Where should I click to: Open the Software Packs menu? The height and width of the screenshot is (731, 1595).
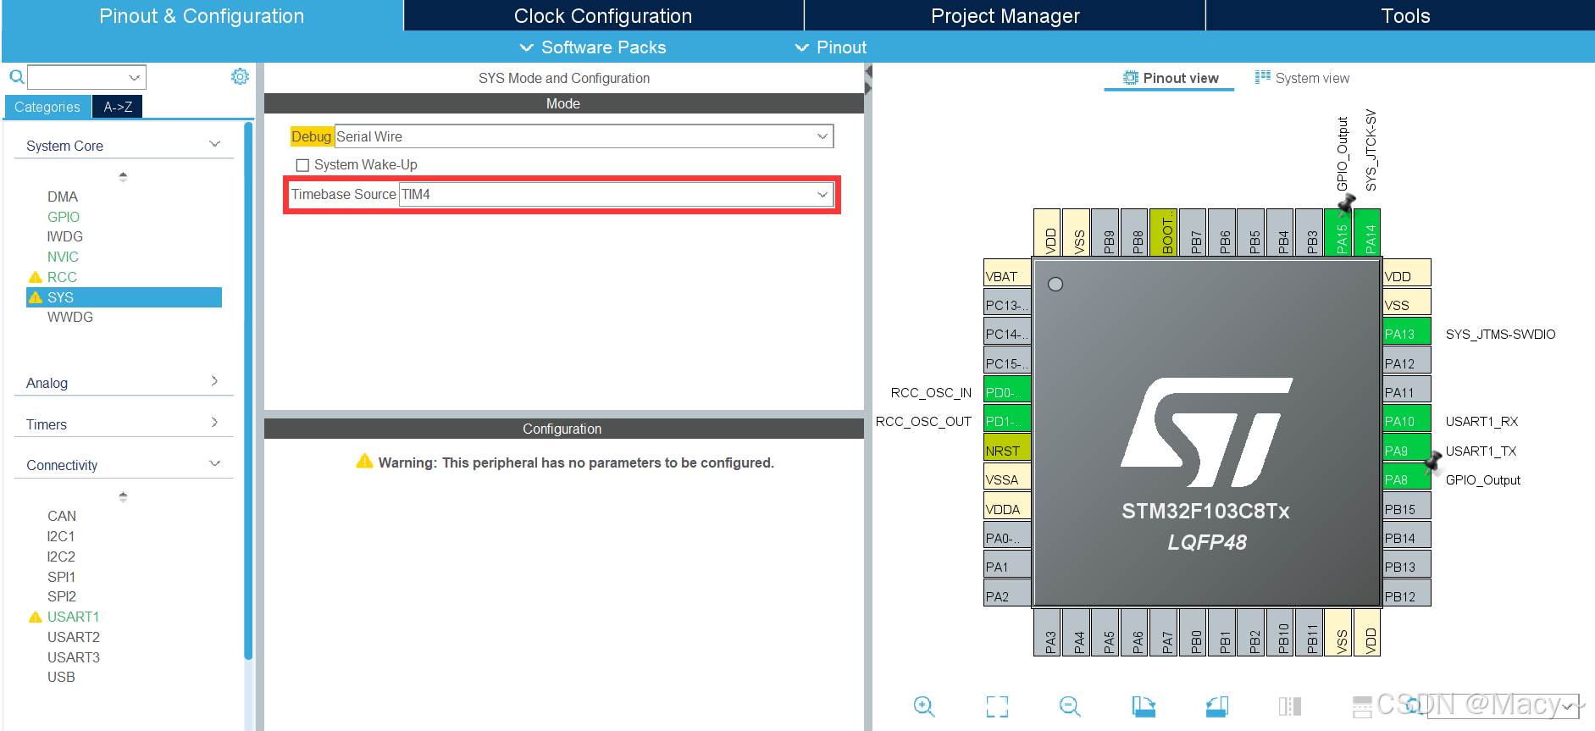click(593, 47)
